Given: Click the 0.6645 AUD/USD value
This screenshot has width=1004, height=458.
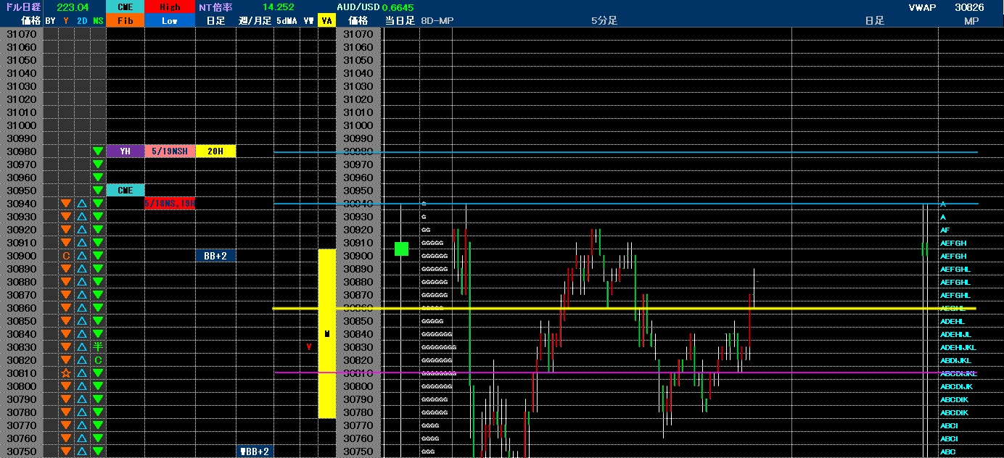Looking at the screenshot, I should point(398,7).
